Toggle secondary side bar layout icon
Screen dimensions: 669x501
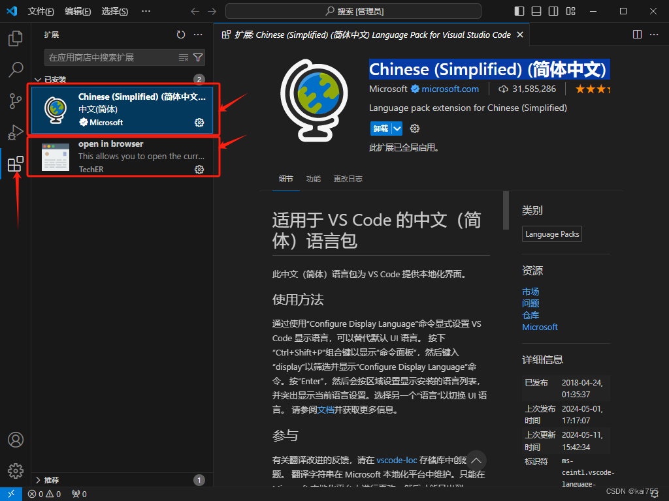click(x=553, y=11)
